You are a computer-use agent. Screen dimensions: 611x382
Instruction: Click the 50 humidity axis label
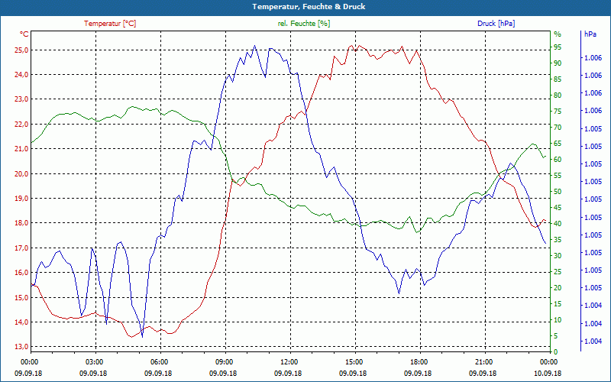[x=558, y=192]
